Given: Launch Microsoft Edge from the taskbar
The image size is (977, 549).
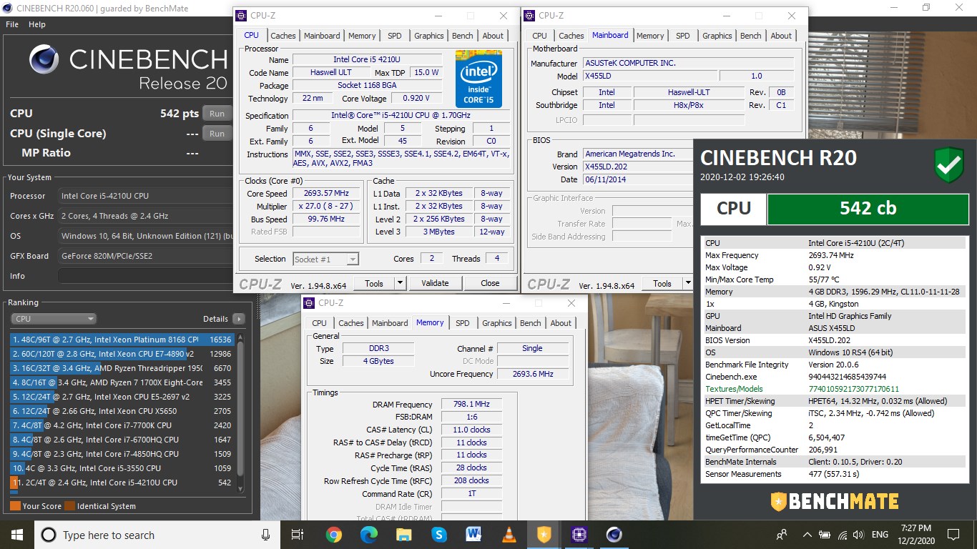Looking at the screenshot, I should pos(368,535).
